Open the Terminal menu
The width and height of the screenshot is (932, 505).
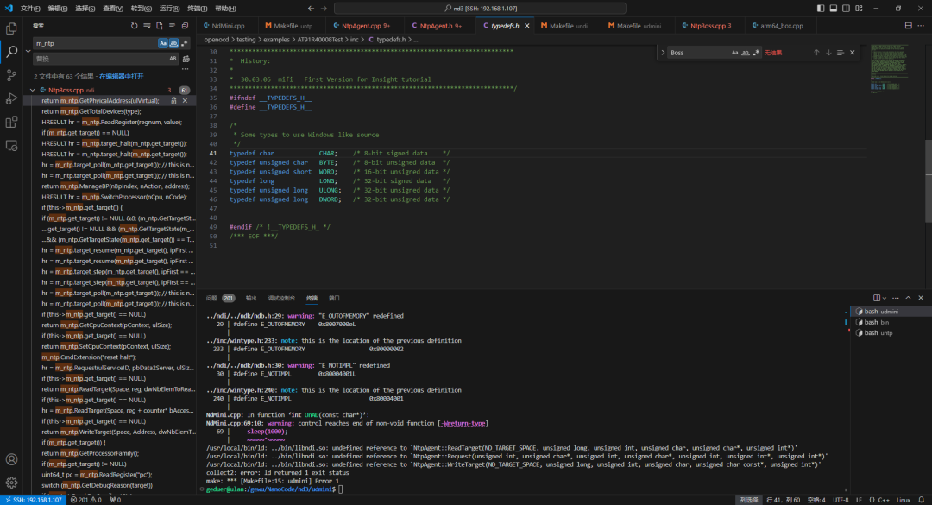coord(197,9)
